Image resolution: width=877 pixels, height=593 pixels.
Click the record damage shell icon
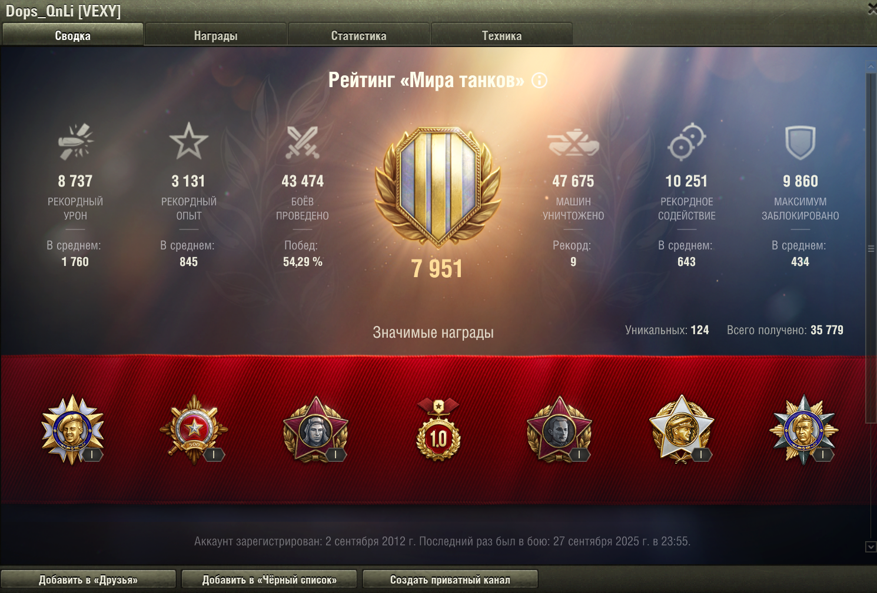(x=75, y=141)
